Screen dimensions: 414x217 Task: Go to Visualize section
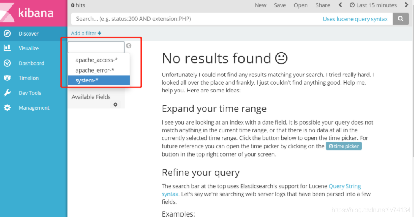pyautogui.click(x=28, y=48)
